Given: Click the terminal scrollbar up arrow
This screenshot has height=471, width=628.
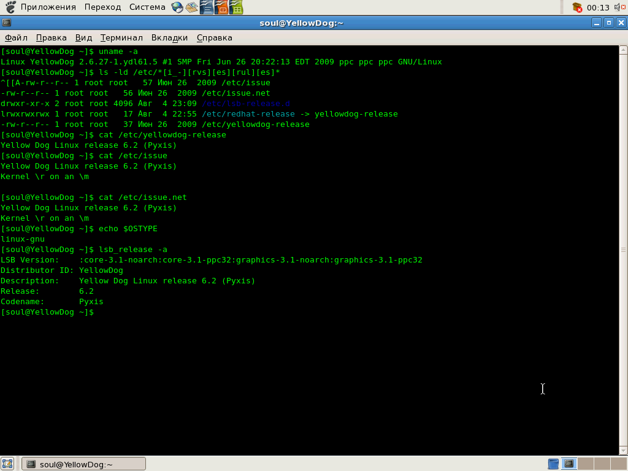Looking at the screenshot, I should (x=623, y=50).
